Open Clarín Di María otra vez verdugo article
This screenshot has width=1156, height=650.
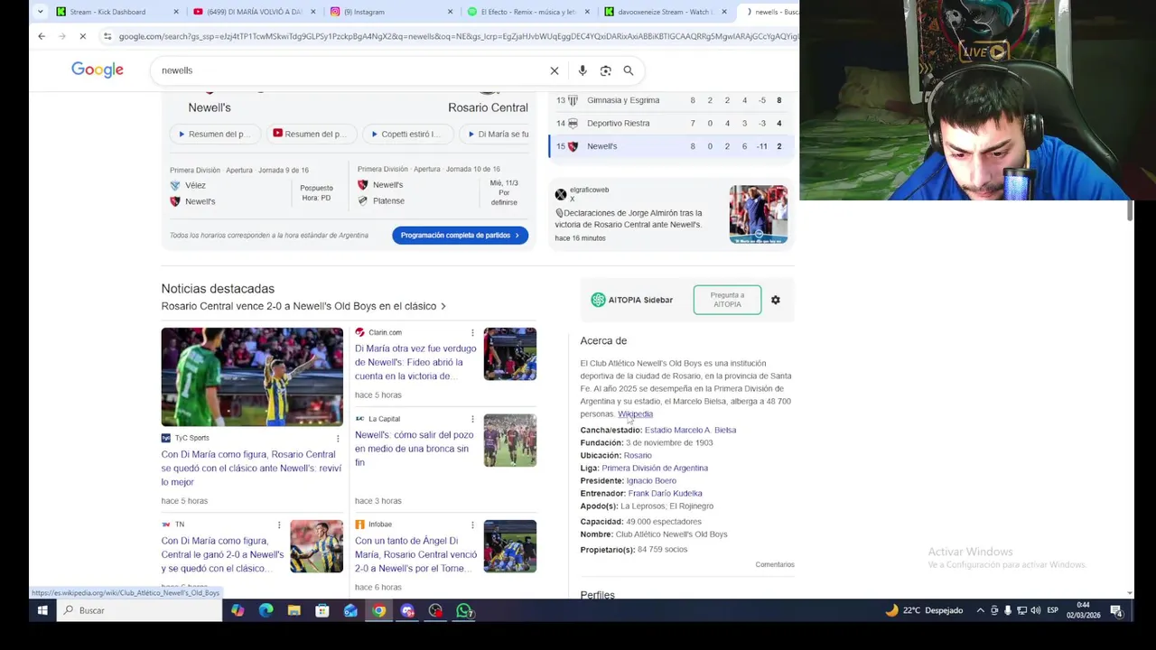click(x=415, y=362)
